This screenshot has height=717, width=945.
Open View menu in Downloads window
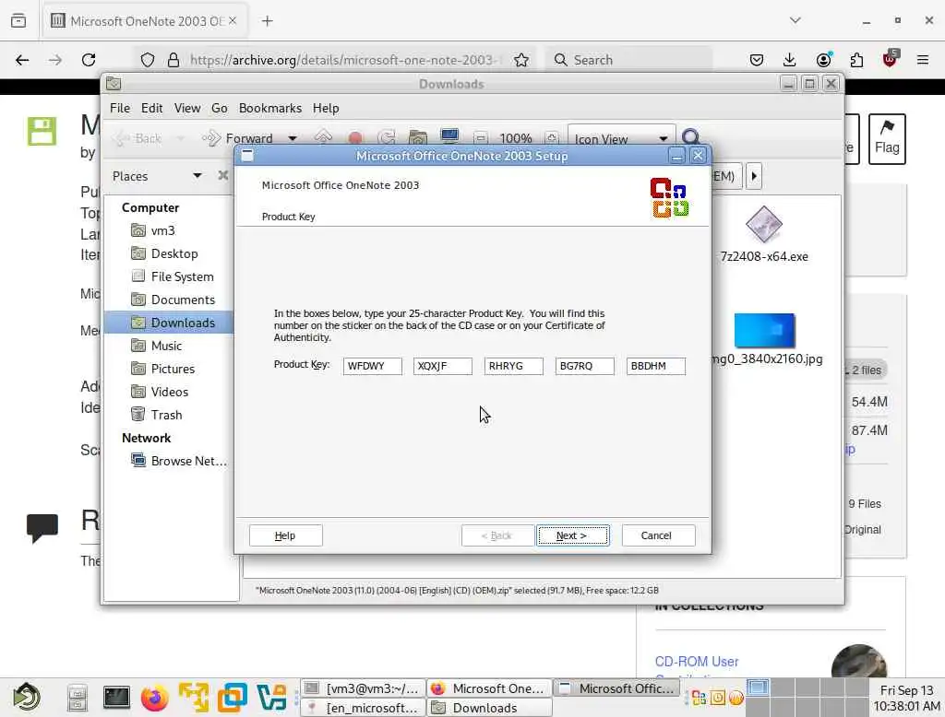(x=186, y=109)
